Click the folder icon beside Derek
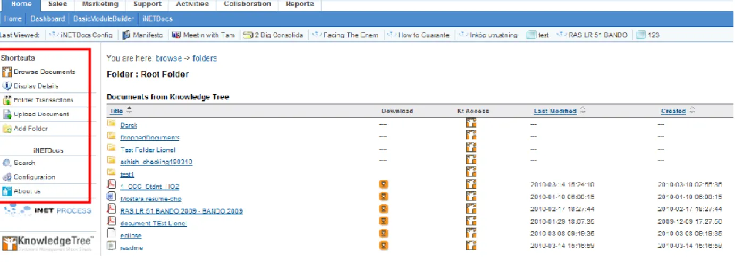 coord(112,123)
